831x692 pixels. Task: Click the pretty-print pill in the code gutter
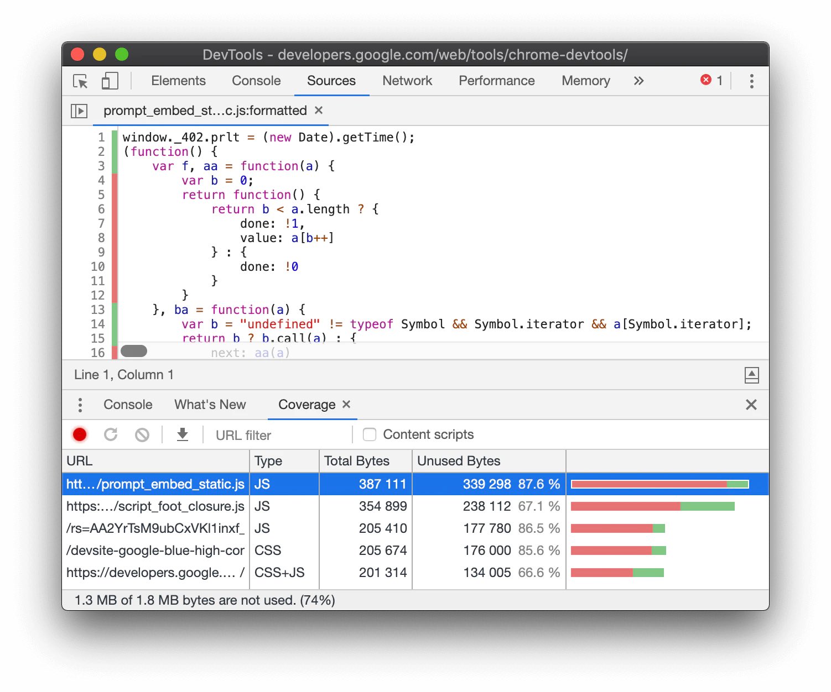coord(133,350)
